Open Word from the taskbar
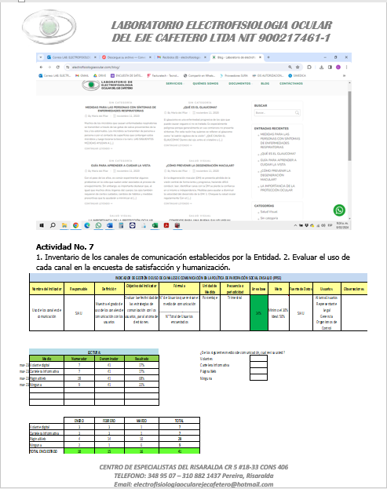 [110, 225]
